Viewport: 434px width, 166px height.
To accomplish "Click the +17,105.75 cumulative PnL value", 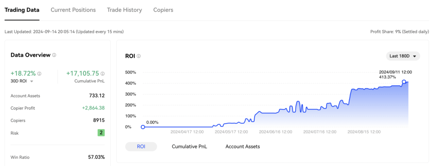I will [83, 73].
